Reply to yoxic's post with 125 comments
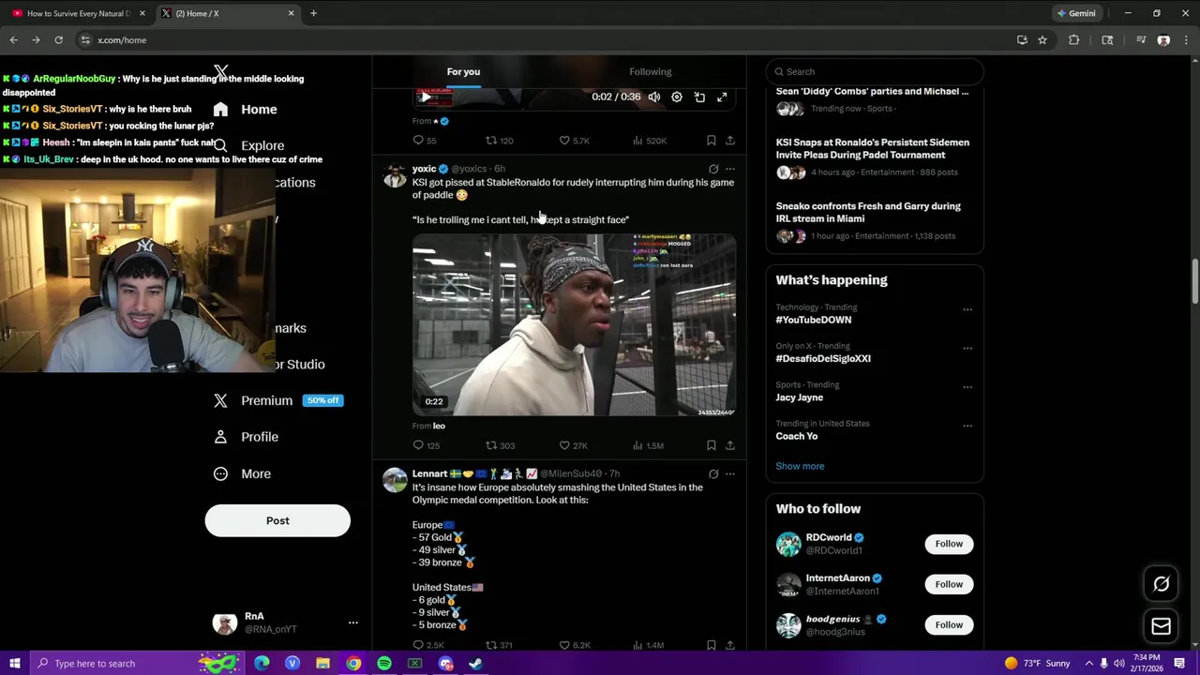 [426, 445]
